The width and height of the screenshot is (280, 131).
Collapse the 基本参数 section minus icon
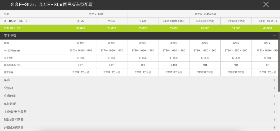coord(275,36)
